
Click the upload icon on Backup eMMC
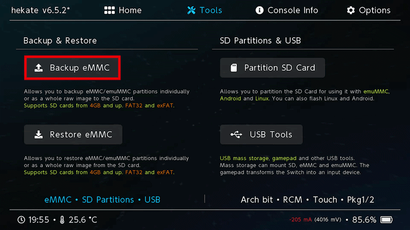tap(38, 68)
